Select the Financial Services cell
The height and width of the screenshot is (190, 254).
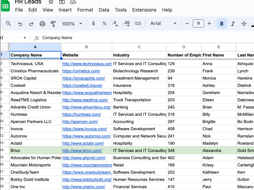coord(139,187)
